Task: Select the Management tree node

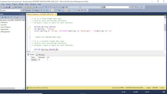Action: (x=5, y=32)
